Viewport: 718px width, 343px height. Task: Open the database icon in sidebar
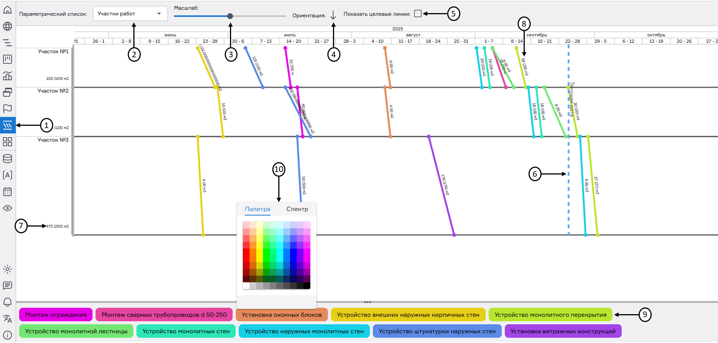tap(7, 158)
